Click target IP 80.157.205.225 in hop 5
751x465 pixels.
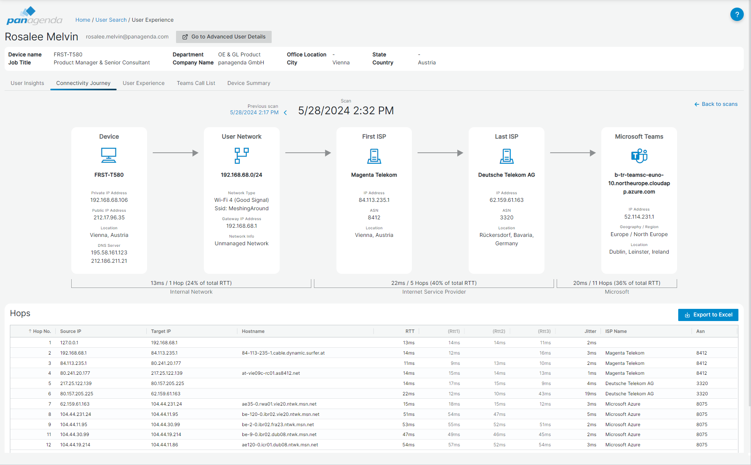pos(168,384)
